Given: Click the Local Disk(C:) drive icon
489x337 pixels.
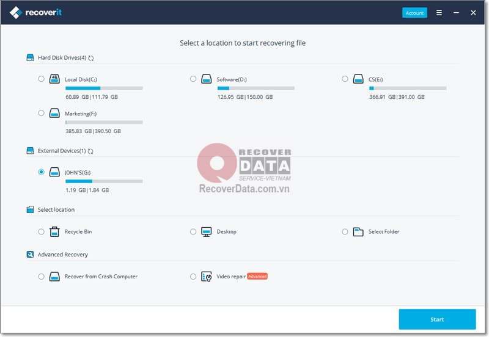Looking at the screenshot, I should tap(54, 79).
